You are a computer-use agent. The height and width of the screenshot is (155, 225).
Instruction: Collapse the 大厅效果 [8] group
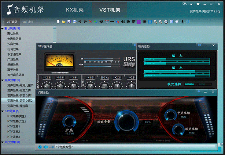click(x=2, y=142)
